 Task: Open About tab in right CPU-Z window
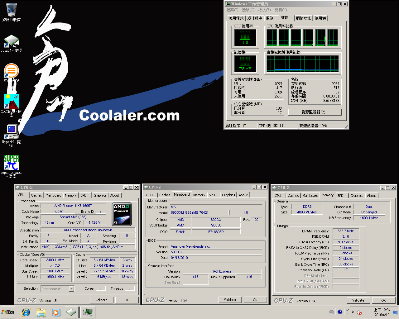pyautogui.click(x=371, y=196)
